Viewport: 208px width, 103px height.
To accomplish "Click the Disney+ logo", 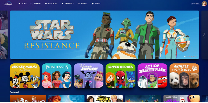I will (8, 4).
